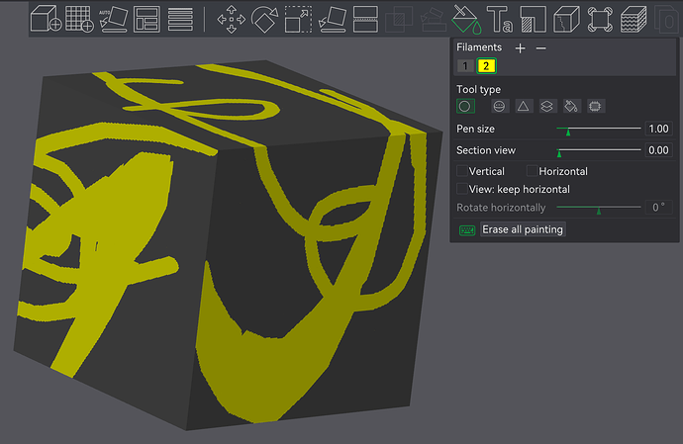Select the Scale tool
The image size is (683, 444).
[x=298, y=19]
